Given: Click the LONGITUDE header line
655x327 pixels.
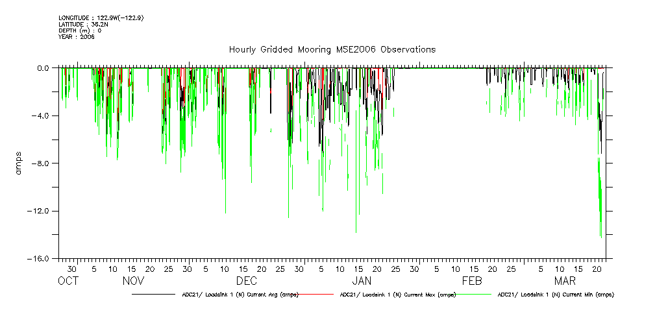Looking at the screenshot, I should [101, 18].
